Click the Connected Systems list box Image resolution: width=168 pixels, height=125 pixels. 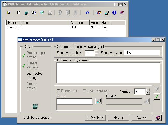108,73
